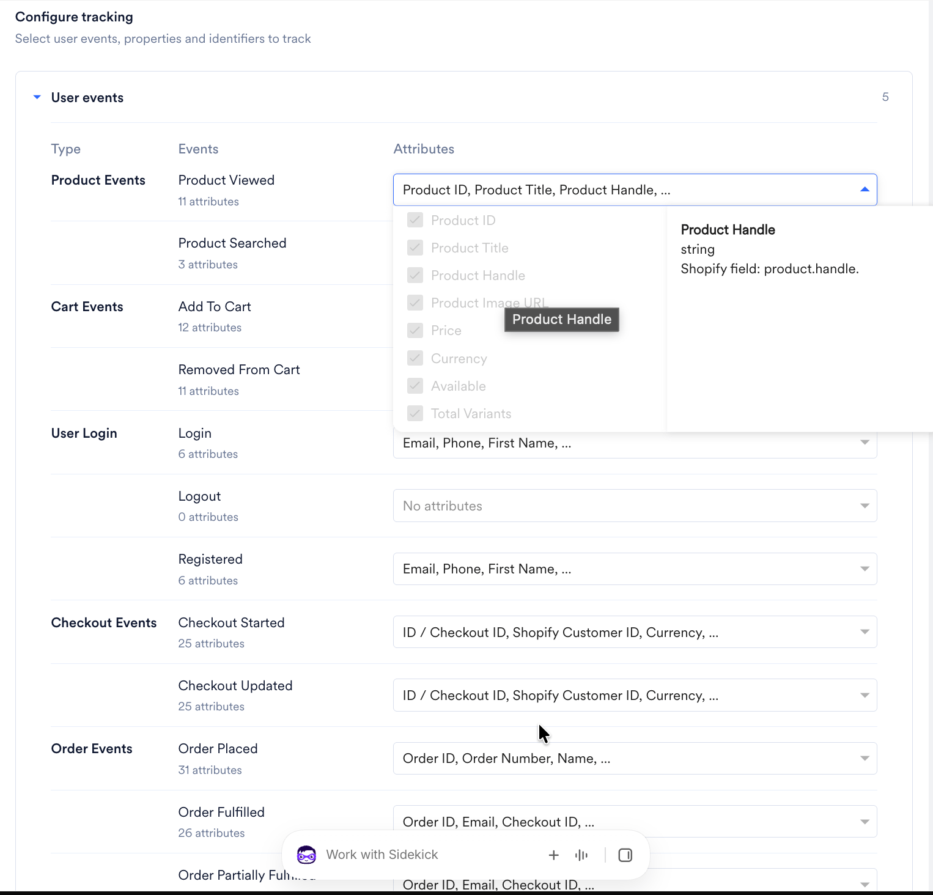Click the "3 attributes" count text

tap(208, 265)
